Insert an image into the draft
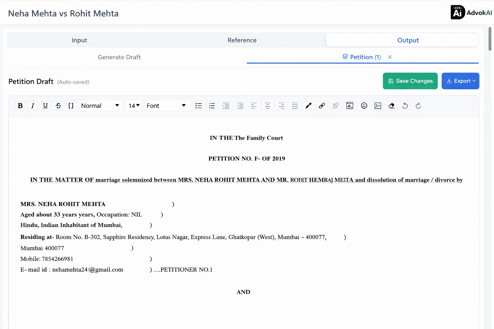494x329 pixels. click(x=378, y=106)
